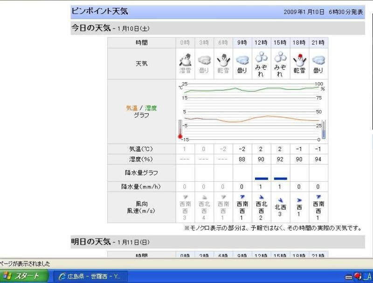The image size is (373, 283).
Task: Click the wind direction arrow at 12時
Action: click(x=261, y=197)
